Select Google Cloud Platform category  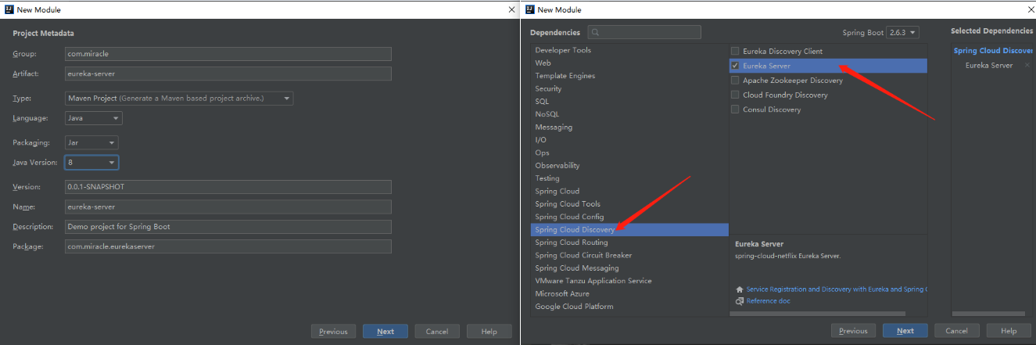point(574,307)
